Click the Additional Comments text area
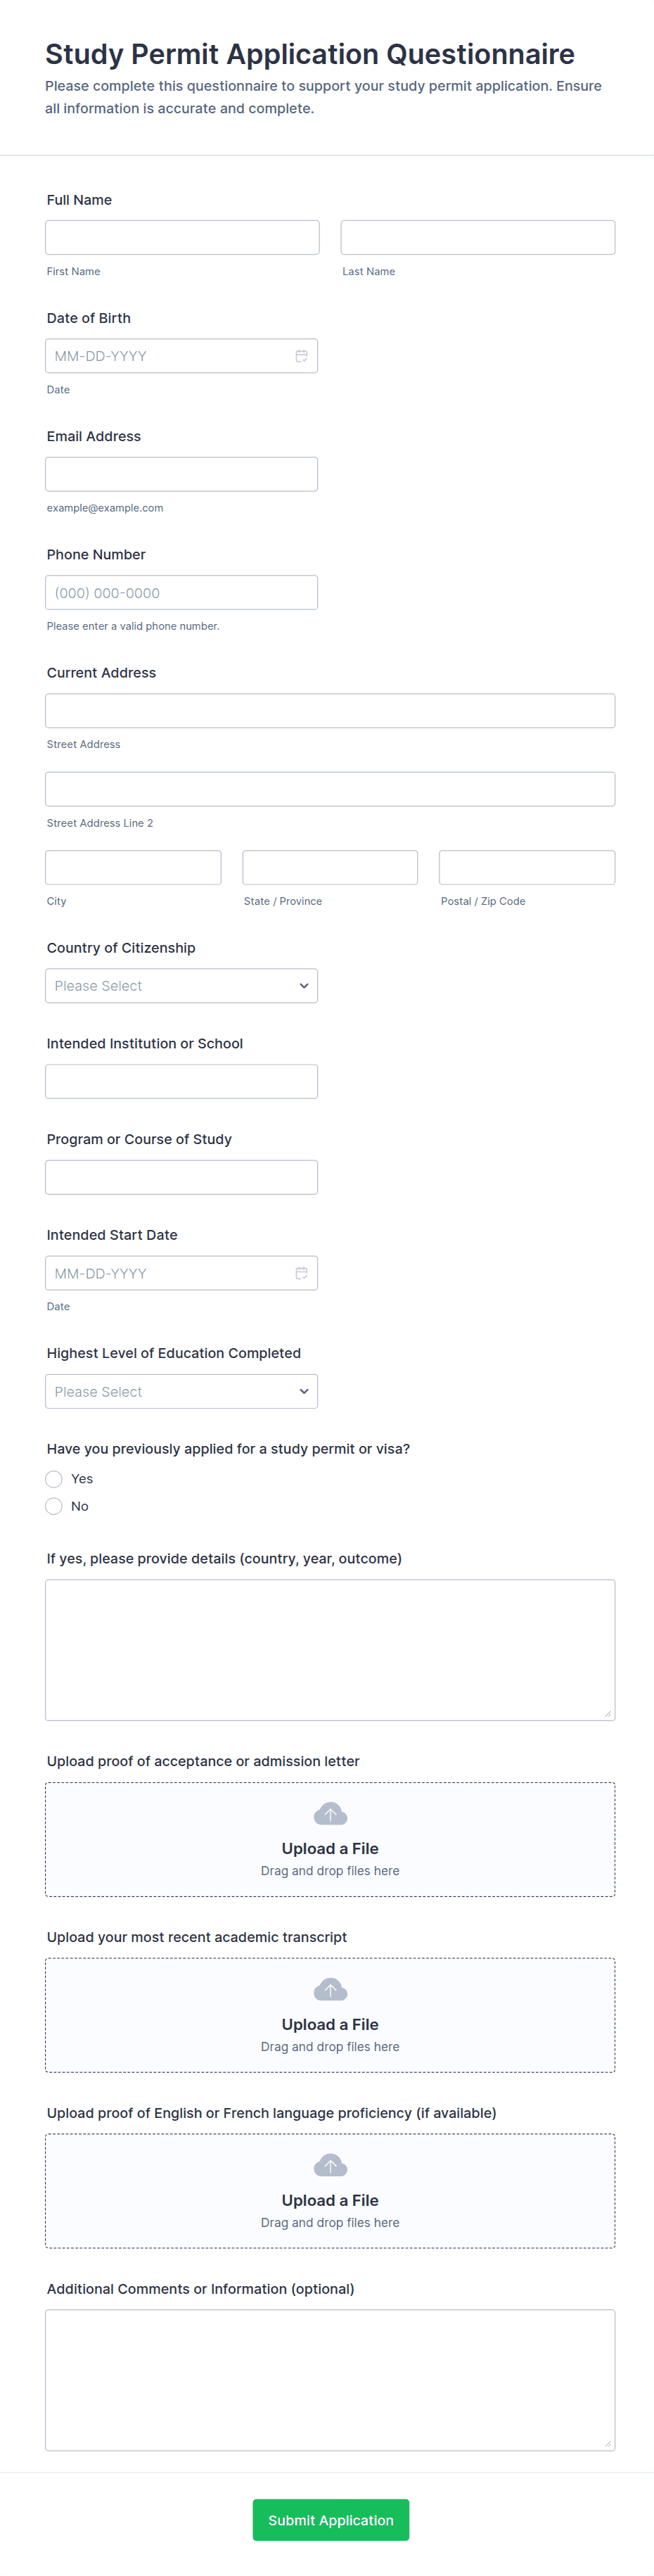654x2576 pixels. pos(330,2379)
